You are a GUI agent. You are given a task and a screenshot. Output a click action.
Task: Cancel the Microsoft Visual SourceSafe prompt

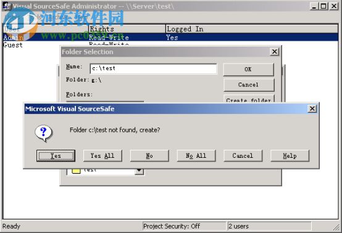[x=243, y=156]
